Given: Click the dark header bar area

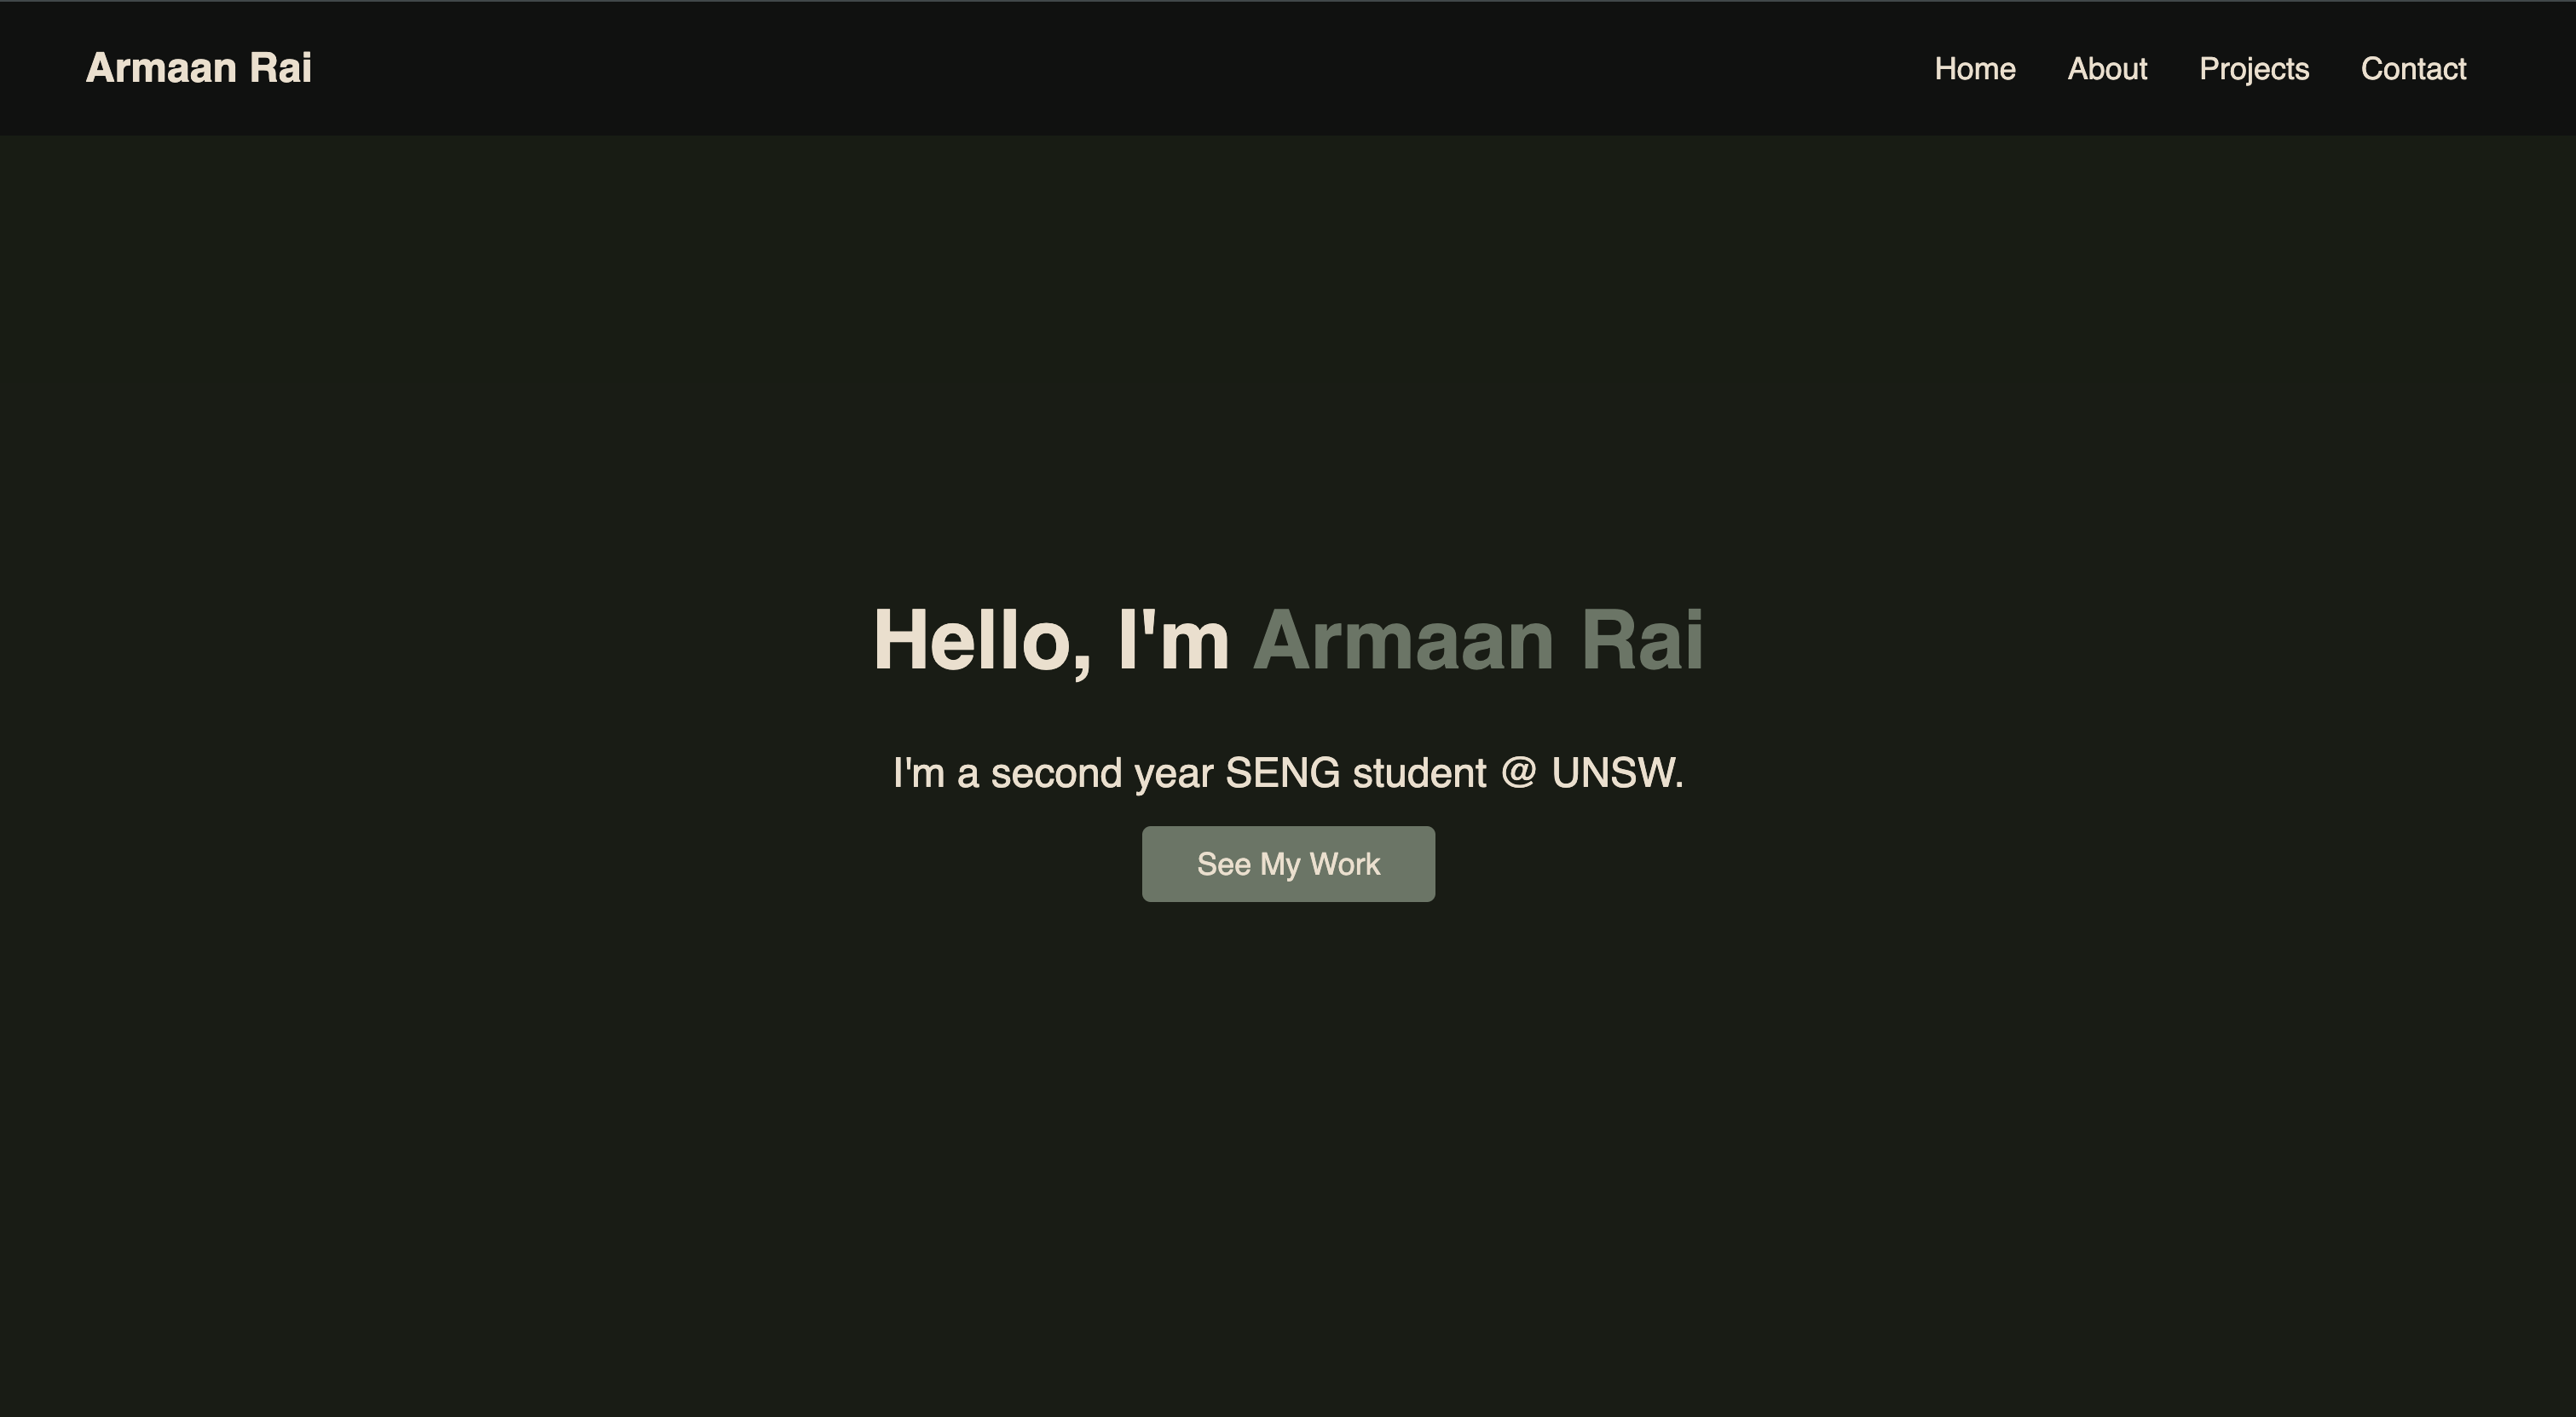Looking at the screenshot, I should coord(1200,67).
